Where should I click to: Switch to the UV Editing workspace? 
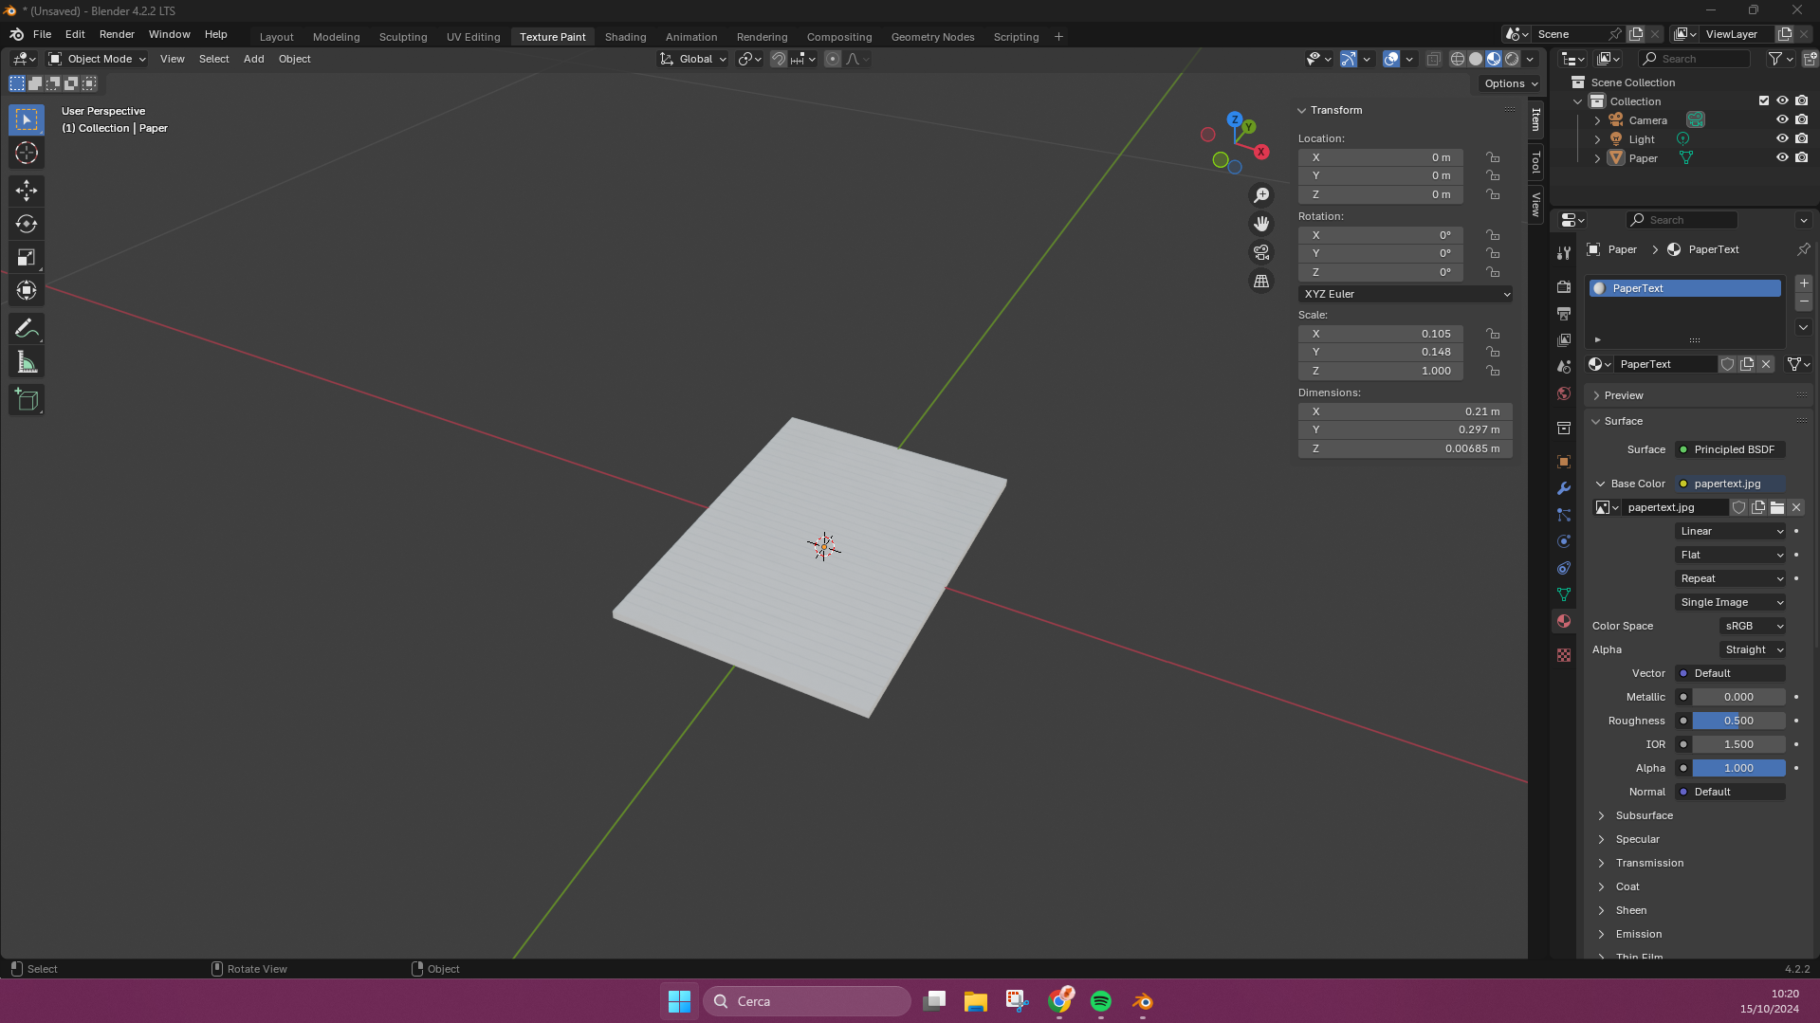click(473, 37)
